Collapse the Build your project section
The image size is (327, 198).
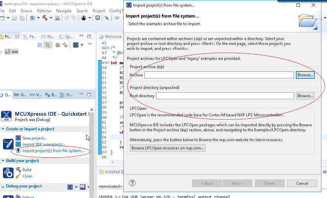pyautogui.click(x=3, y=161)
